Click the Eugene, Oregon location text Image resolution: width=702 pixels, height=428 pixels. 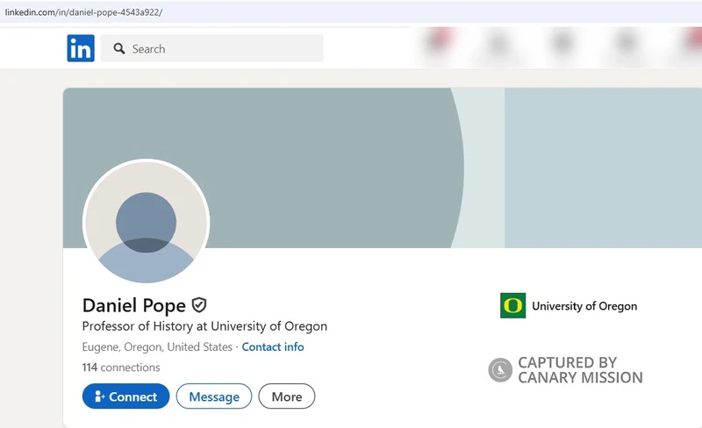click(157, 347)
